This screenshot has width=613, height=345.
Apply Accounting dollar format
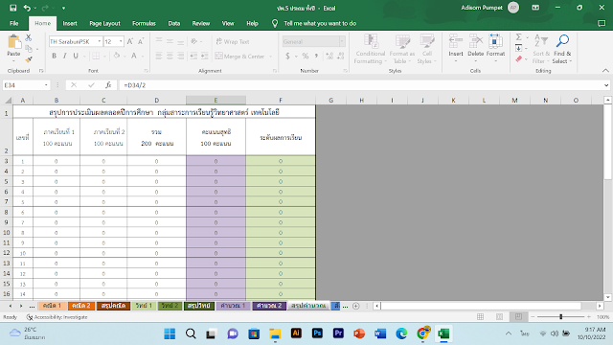287,56
